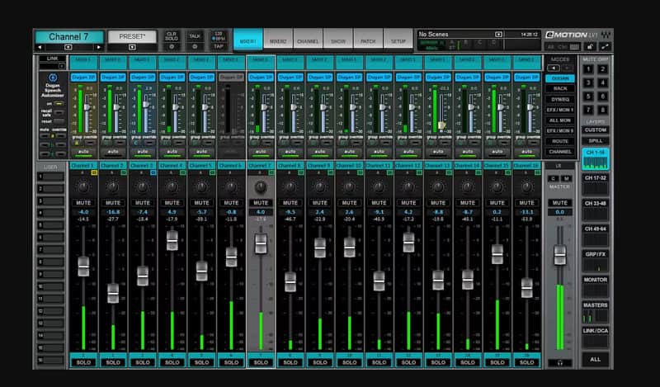
Task: Select the MASTERS layer
Action: tap(596, 312)
